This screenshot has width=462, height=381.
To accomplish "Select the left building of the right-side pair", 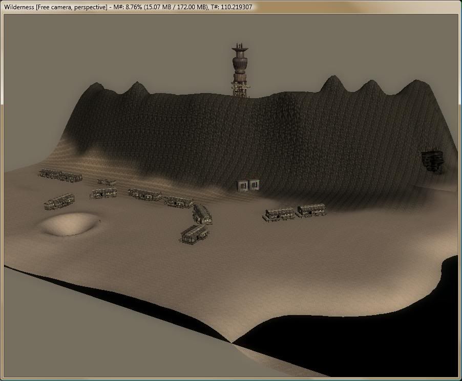I will (280, 214).
